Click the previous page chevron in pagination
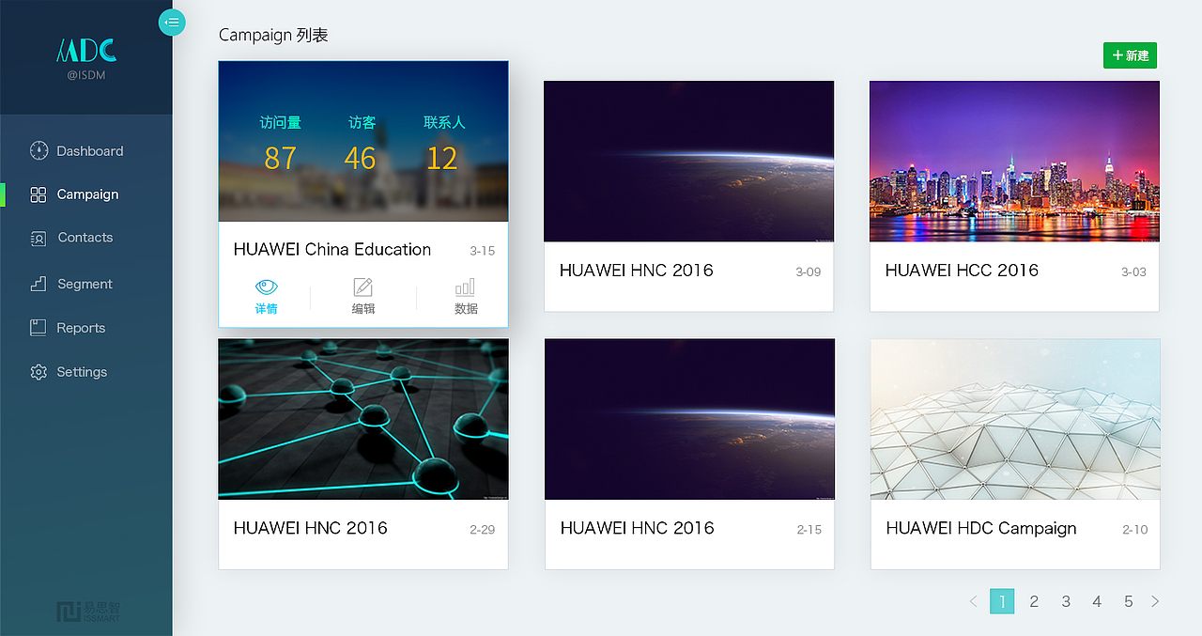The image size is (1202, 636). coord(974,601)
